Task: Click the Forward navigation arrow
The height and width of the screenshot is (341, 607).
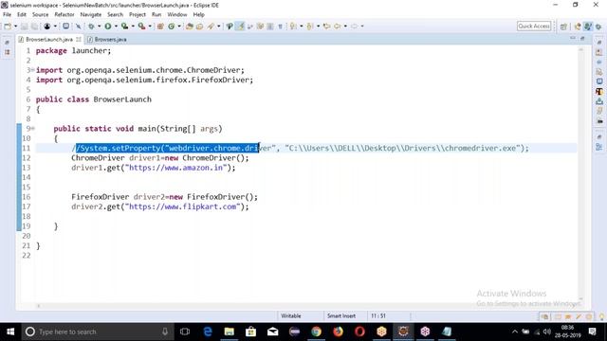Action: click(x=354, y=27)
